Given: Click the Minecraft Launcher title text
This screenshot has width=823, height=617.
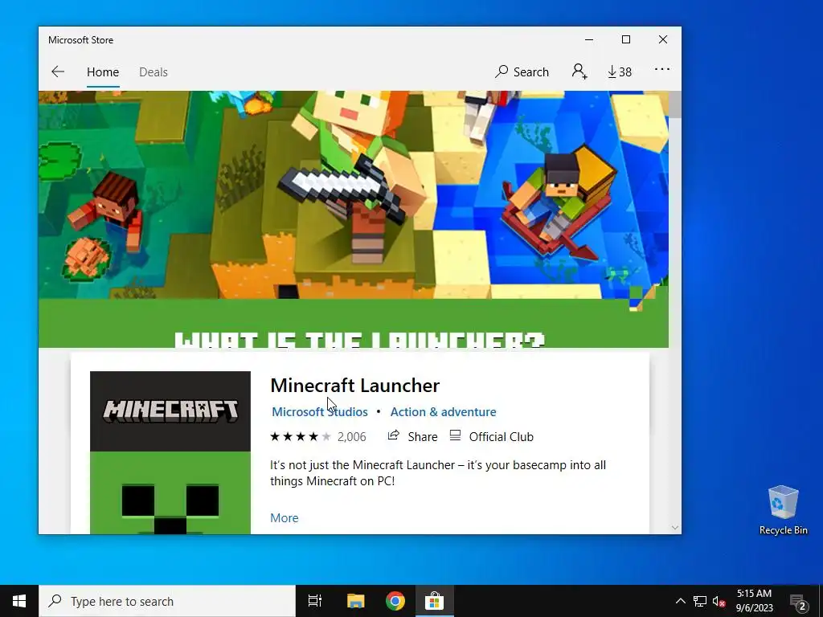Looking at the screenshot, I should tap(354, 386).
